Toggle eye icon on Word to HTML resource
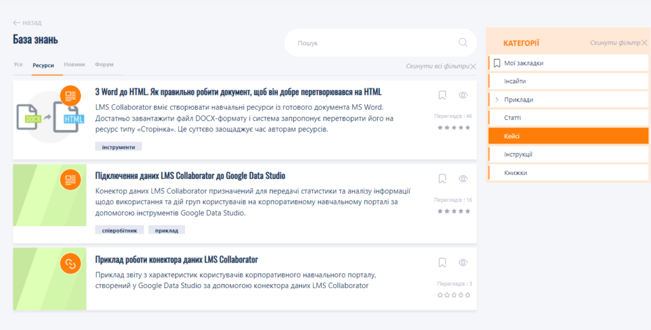Screen dimensions: 651x330 (x=463, y=95)
